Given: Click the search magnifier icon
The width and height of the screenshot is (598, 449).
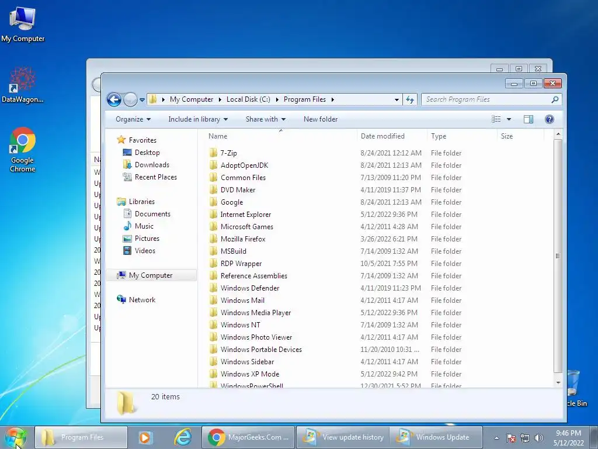Looking at the screenshot, I should (555, 99).
